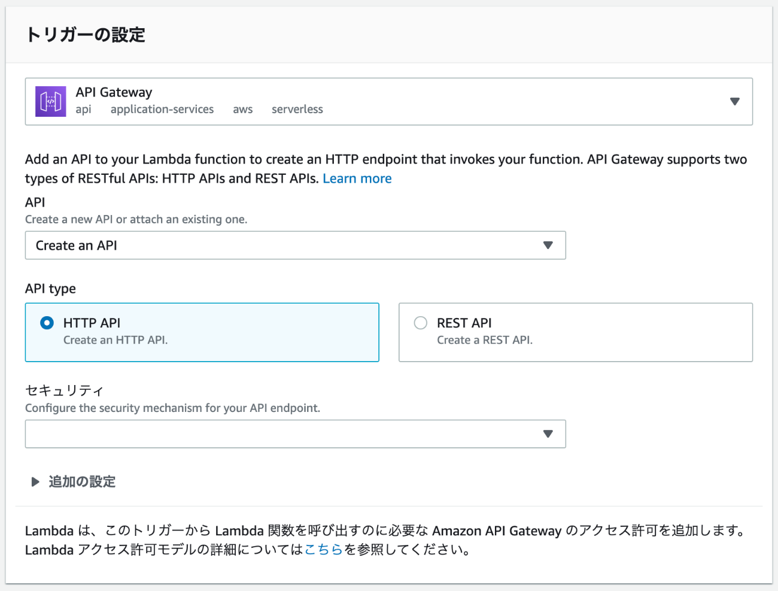Click the Create a REST API. description

coord(485,340)
